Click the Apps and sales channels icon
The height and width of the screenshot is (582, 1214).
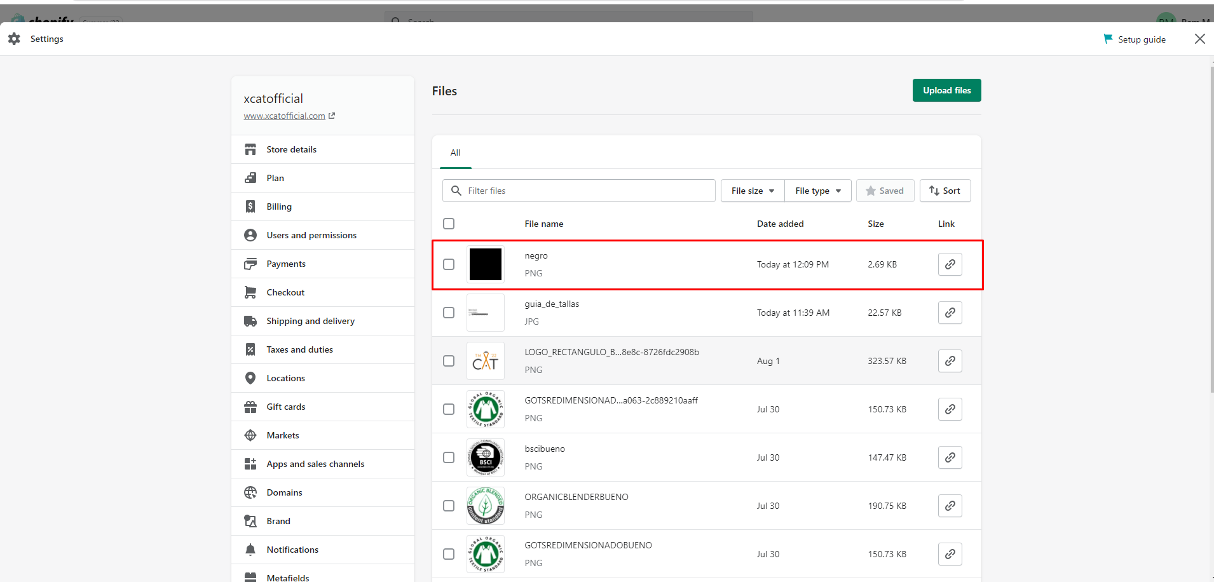click(x=250, y=464)
